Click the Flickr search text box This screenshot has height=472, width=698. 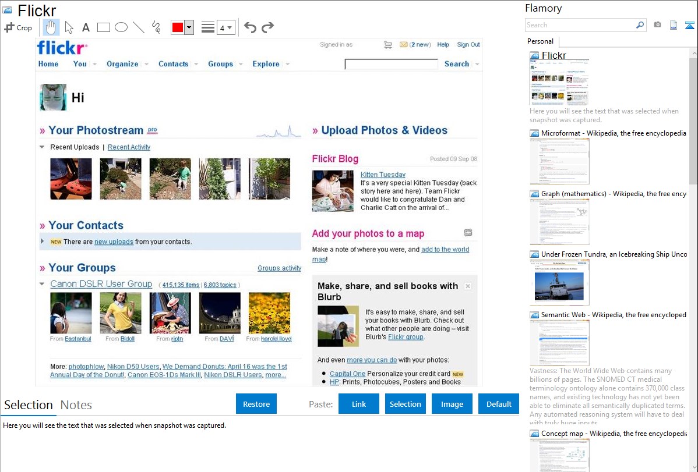click(392, 64)
